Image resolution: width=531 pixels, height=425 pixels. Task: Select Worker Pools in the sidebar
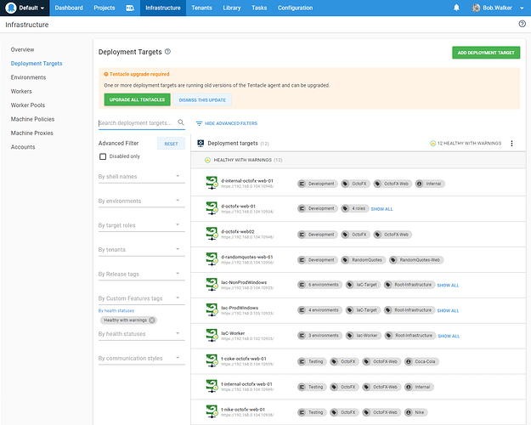(x=28, y=105)
